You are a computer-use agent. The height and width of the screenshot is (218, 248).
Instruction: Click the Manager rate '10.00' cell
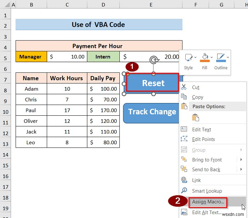67,56
